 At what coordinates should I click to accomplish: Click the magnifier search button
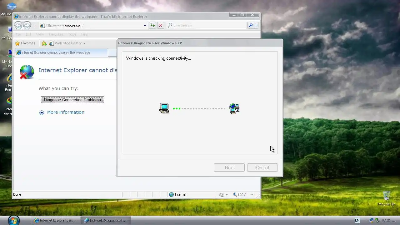point(250,25)
